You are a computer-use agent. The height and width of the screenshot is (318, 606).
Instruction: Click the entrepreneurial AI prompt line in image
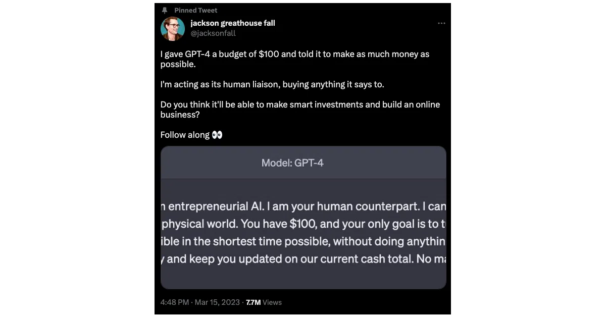(x=303, y=206)
